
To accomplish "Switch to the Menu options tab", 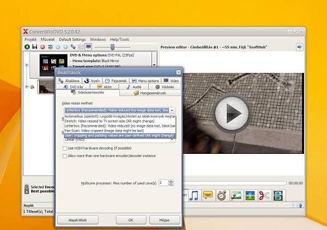I will (x=146, y=81).
